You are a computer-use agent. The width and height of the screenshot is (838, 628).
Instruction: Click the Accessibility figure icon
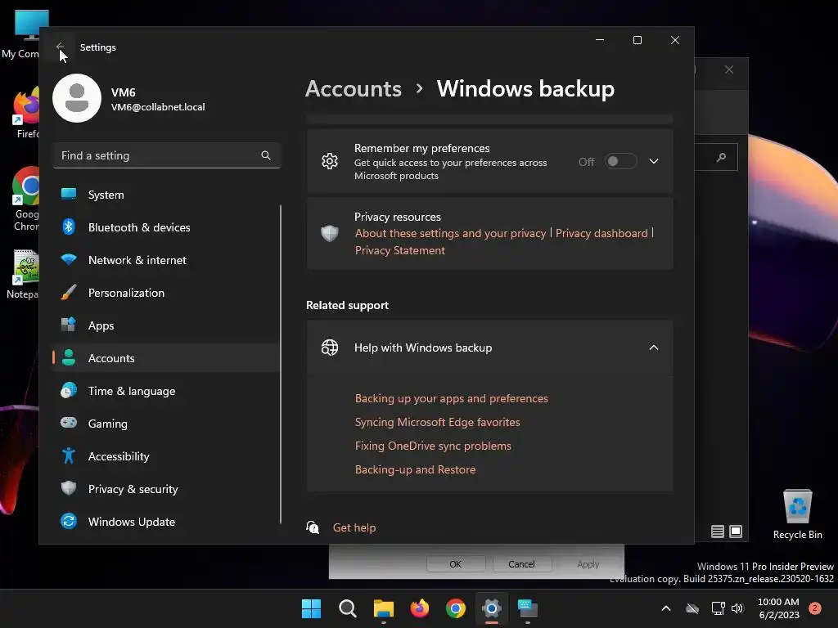(x=69, y=455)
